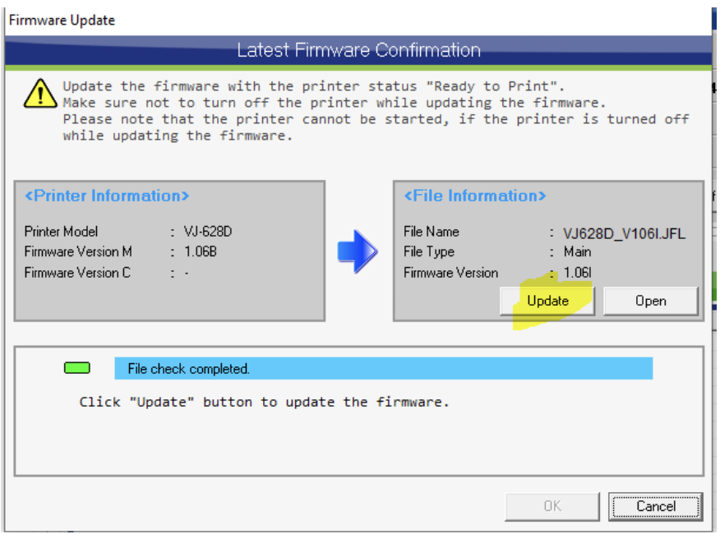Viewport: 720px width, 534px height.
Task: Click the file Firmware Version label
Action: tap(450, 273)
